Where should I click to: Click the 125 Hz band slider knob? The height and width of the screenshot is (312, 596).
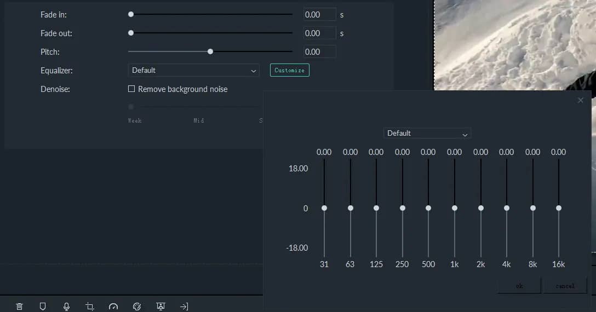click(x=376, y=208)
